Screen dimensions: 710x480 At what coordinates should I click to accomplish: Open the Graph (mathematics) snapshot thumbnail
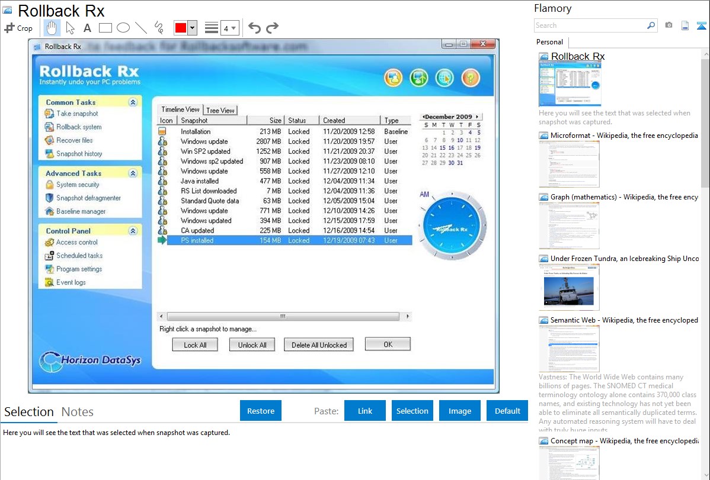point(569,225)
